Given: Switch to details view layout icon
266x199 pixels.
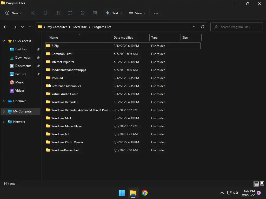Looking at the screenshot, I should pyautogui.click(x=256, y=183).
